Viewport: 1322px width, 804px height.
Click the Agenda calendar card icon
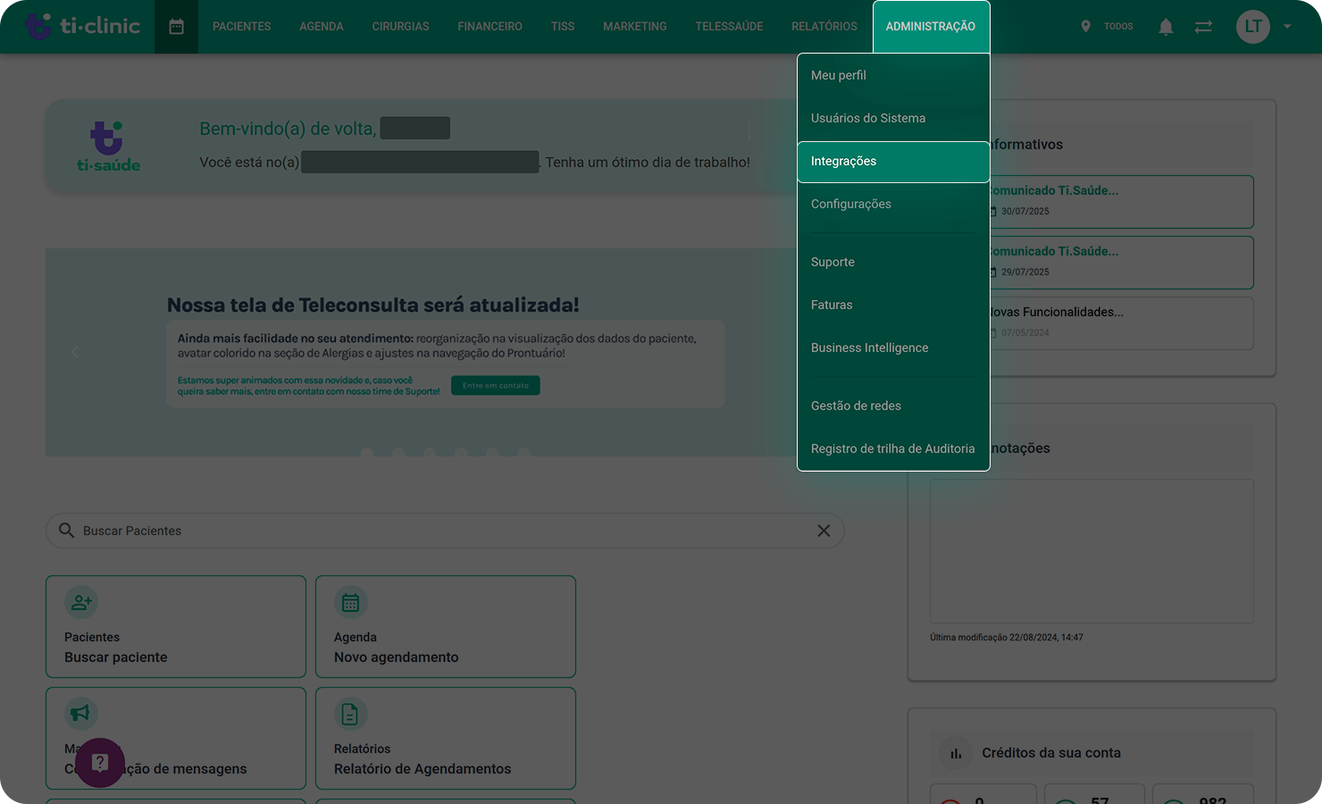(x=350, y=602)
